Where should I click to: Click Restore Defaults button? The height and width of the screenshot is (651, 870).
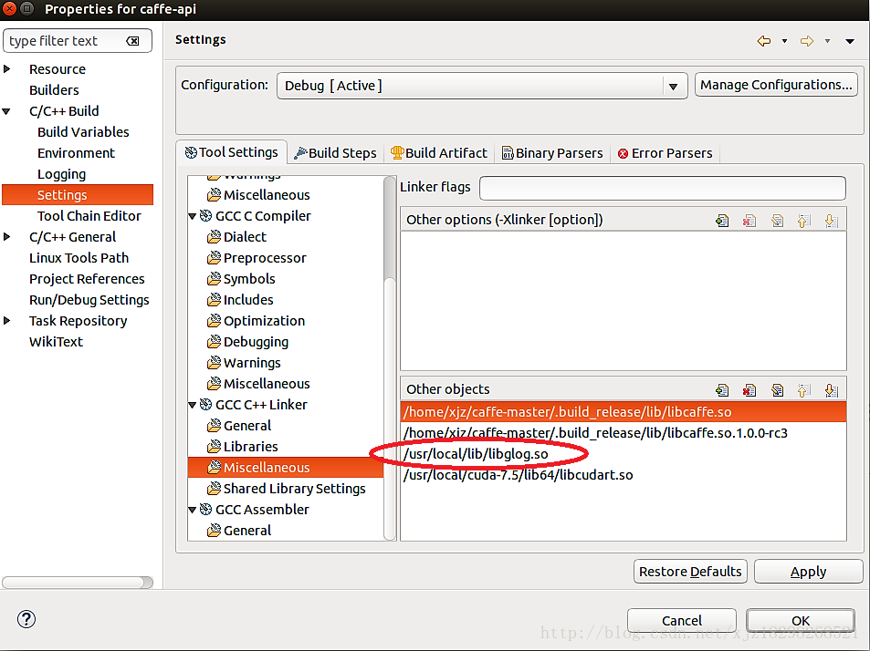pos(690,571)
